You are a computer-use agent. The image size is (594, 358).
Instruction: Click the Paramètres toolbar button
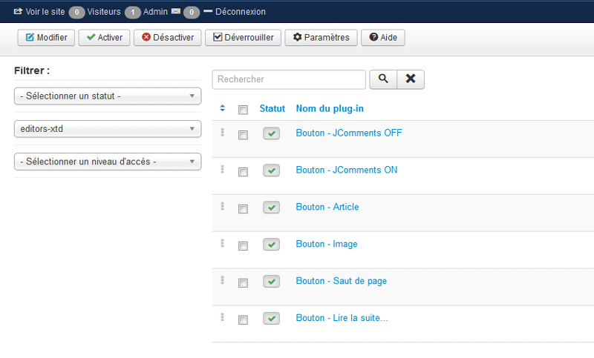click(x=322, y=38)
